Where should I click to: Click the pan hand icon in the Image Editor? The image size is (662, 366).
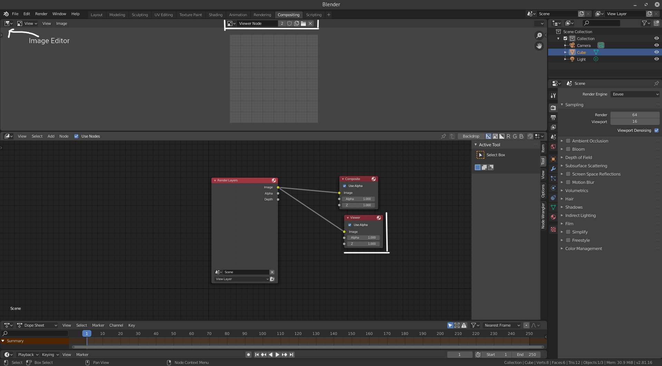coord(539,46)
